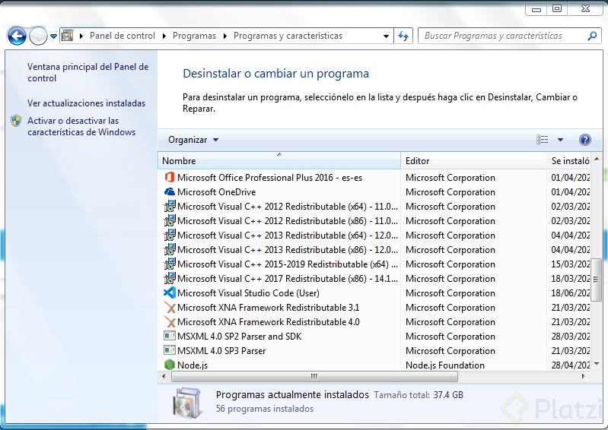Select XNA Framework Redistributable 4.0 icon

(x=170, y=321)
